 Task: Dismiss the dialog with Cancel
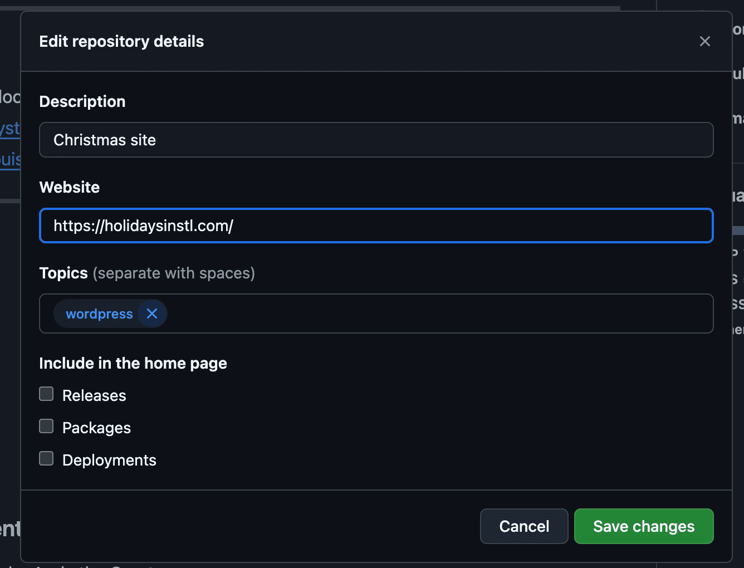(x=524, y=526)
